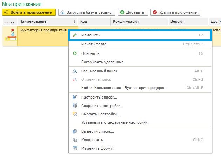Select Установить стандартные настройки
The height and width of the screenshot is (158, 221).
114,122
